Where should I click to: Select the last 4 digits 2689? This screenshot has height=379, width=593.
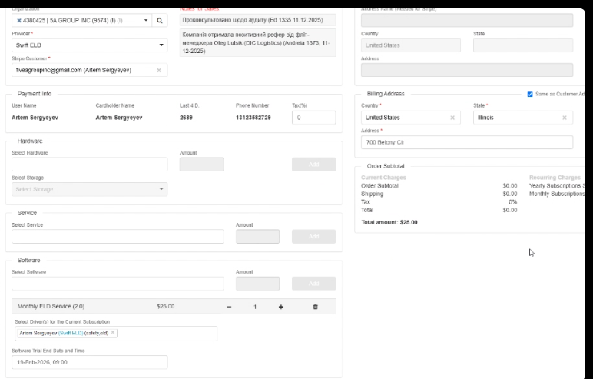click(x=186, y=118)
